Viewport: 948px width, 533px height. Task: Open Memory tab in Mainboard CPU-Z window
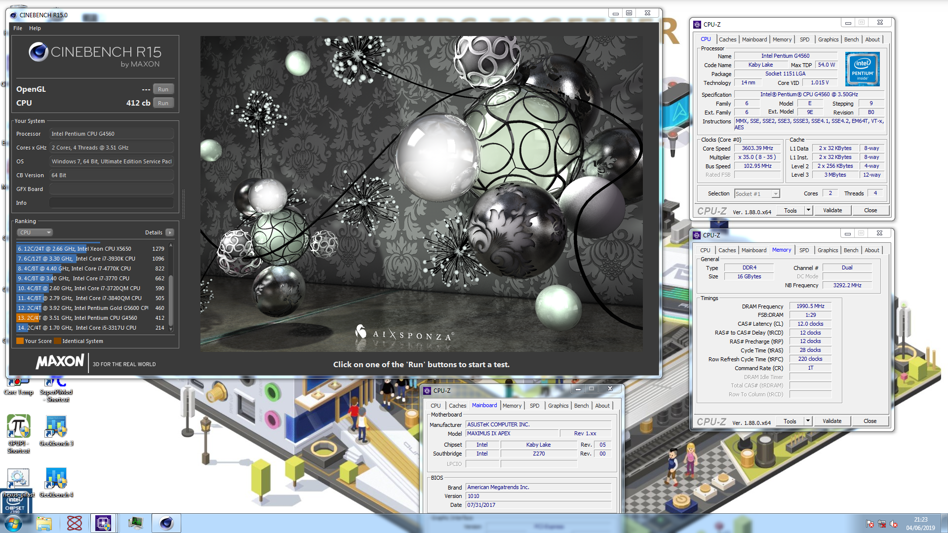point(512,406)
